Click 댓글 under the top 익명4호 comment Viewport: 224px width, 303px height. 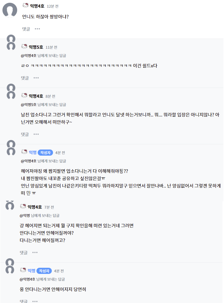click(26, 29)
